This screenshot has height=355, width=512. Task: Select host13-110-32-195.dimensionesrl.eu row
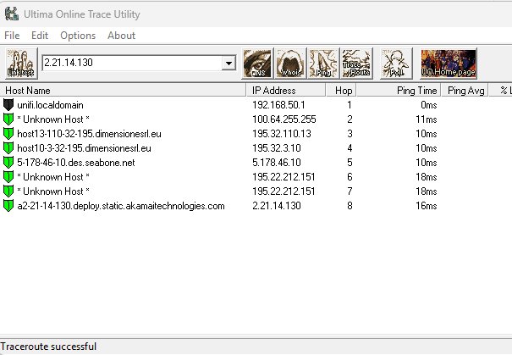(256, 134)
